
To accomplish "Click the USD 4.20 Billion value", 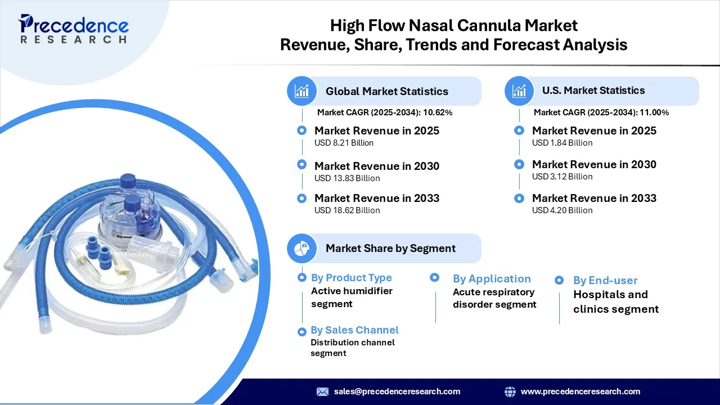I will tap(562, 210).
